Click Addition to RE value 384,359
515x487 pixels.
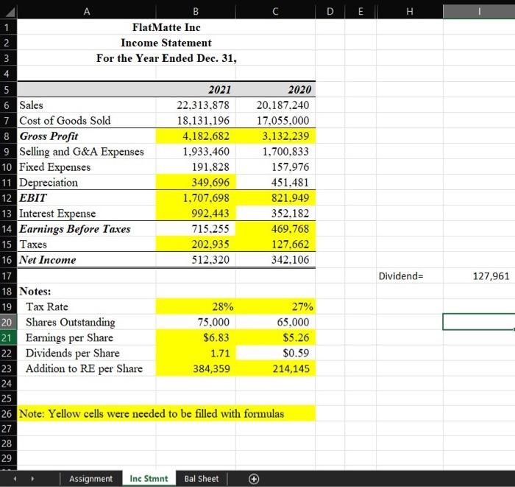(196, 368)
